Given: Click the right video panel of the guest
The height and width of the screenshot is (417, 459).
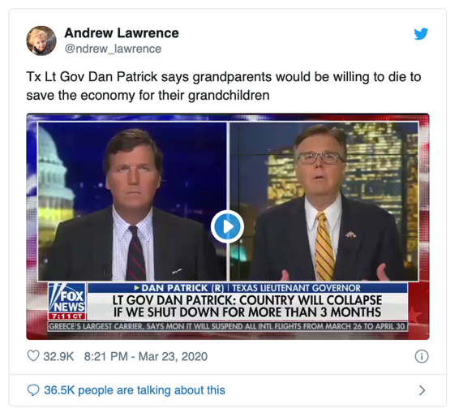Looking at the screenshot, I should click(x=324, y=201).
